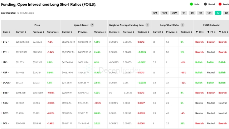Filter the FR indicator column via funnel icon
This screenshot has width=229, height=129.
pyautogui.click(x=208, y=32)
